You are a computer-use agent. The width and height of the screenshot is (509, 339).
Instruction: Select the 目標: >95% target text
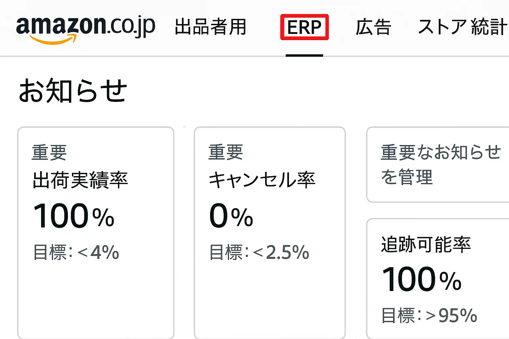(x=429, y=315)
